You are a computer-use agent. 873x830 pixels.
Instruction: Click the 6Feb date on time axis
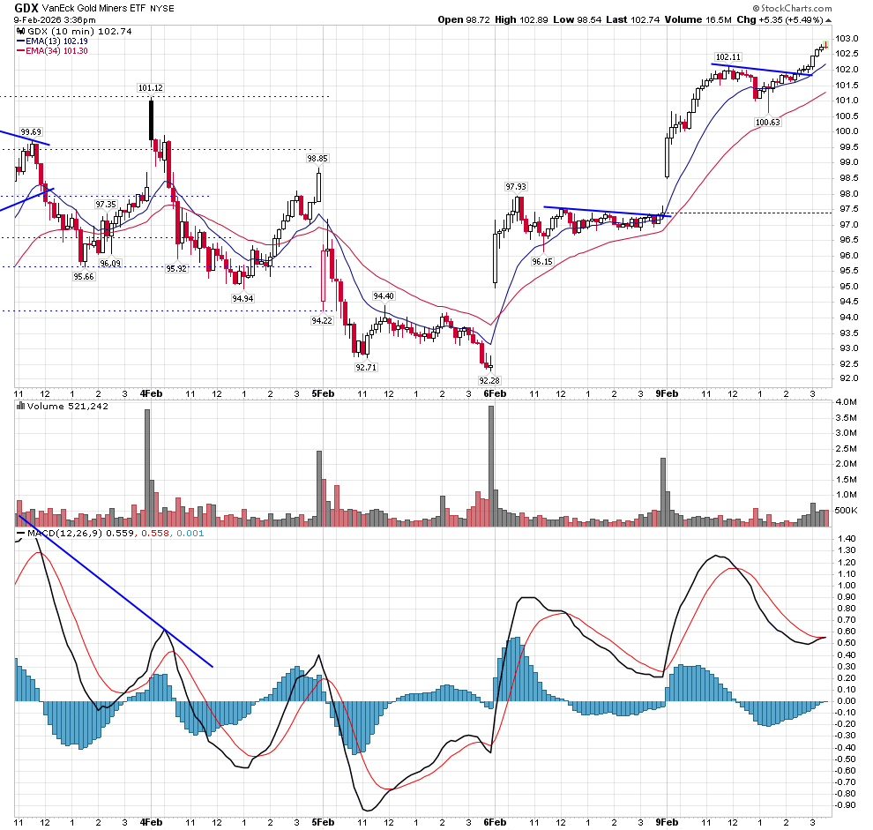coord(494,393)
